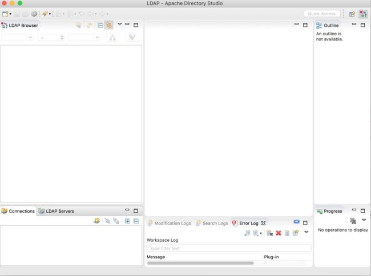Viewport: 371px width, 276px height.
Task: Select the Progress view tab
Action: pos(329,211)
